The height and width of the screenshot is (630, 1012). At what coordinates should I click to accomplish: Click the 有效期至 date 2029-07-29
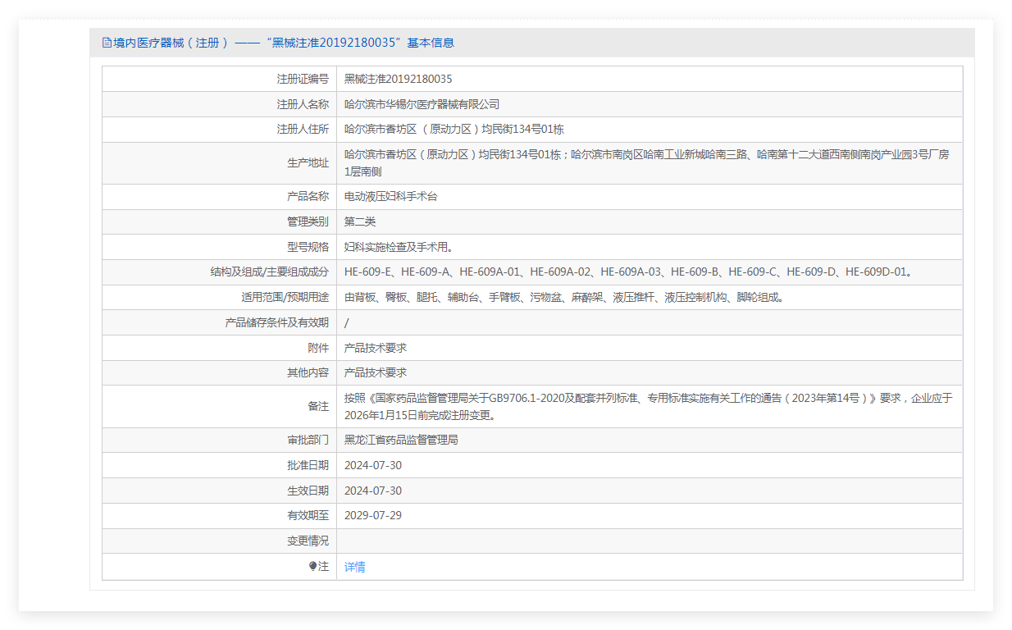pos(373,515)
